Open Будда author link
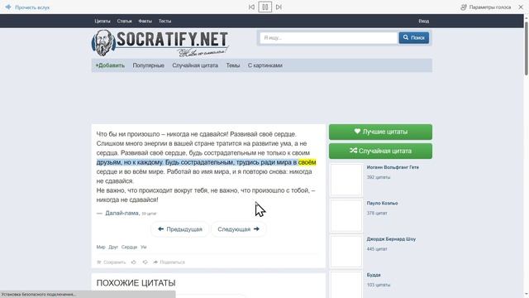 pos(374,275)
